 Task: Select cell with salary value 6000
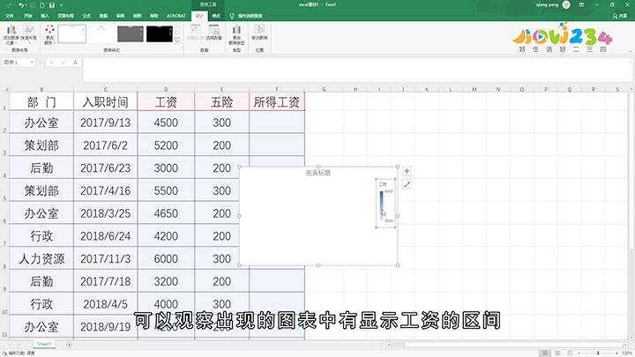(x=166, y=258)
